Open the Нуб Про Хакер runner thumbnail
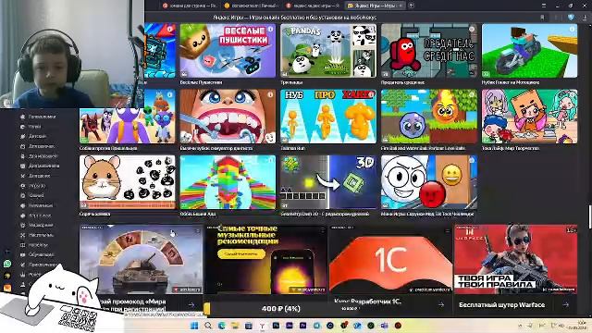 [x=328, y=117]
